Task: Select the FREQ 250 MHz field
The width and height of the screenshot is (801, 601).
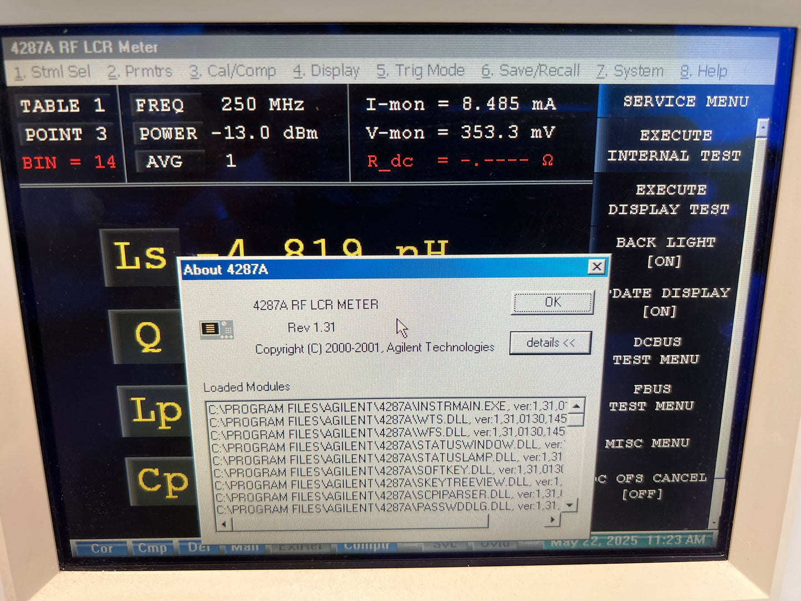Action: [220, 105]
